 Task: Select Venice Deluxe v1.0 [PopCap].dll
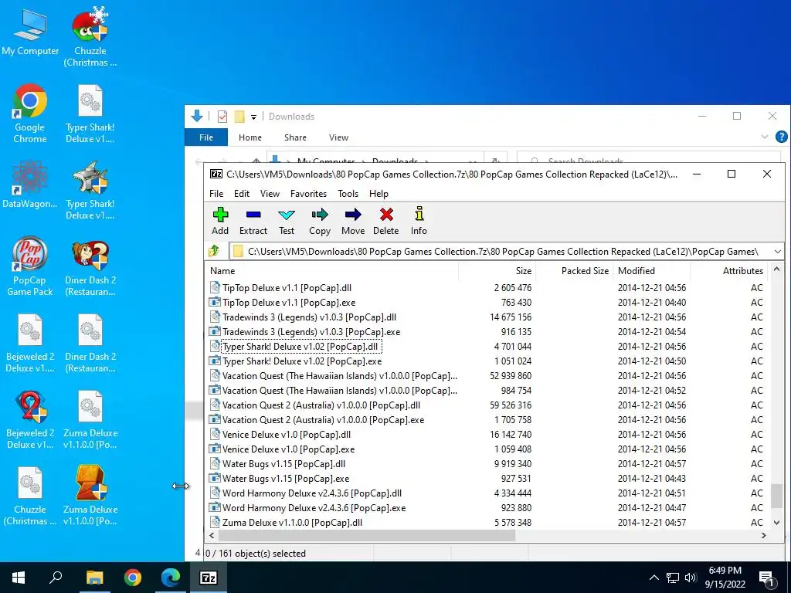click(280, 434)
